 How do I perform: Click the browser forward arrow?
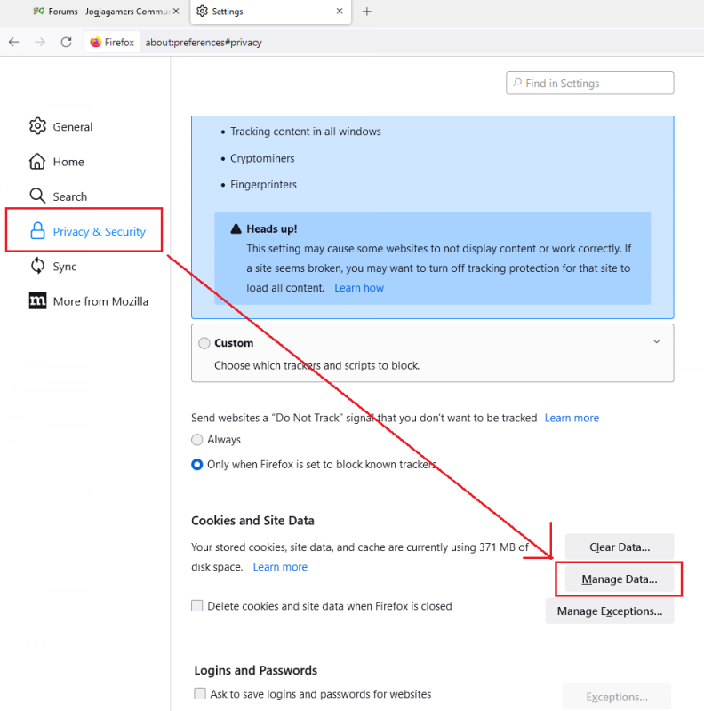[x=40, y=42]
